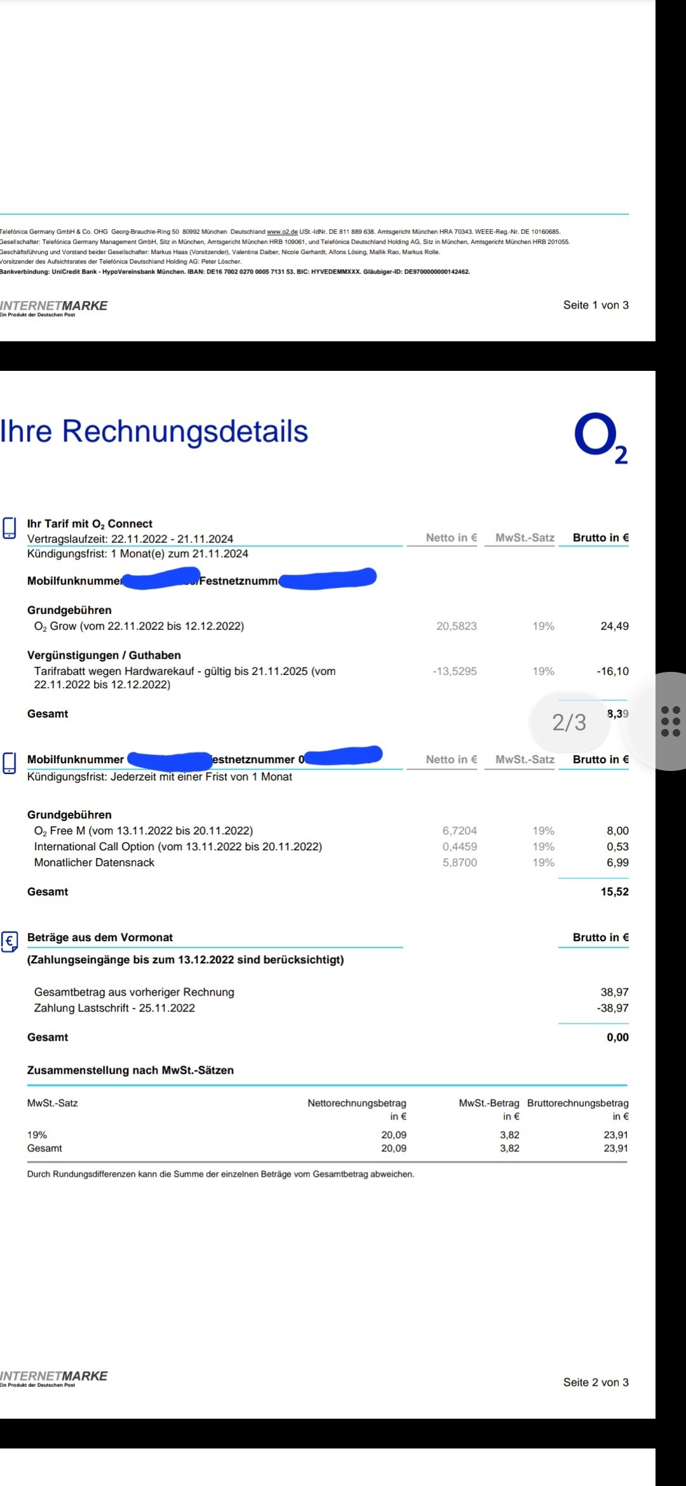Select the Vergünstigungen / Guthaben heading

pos(104,655)
